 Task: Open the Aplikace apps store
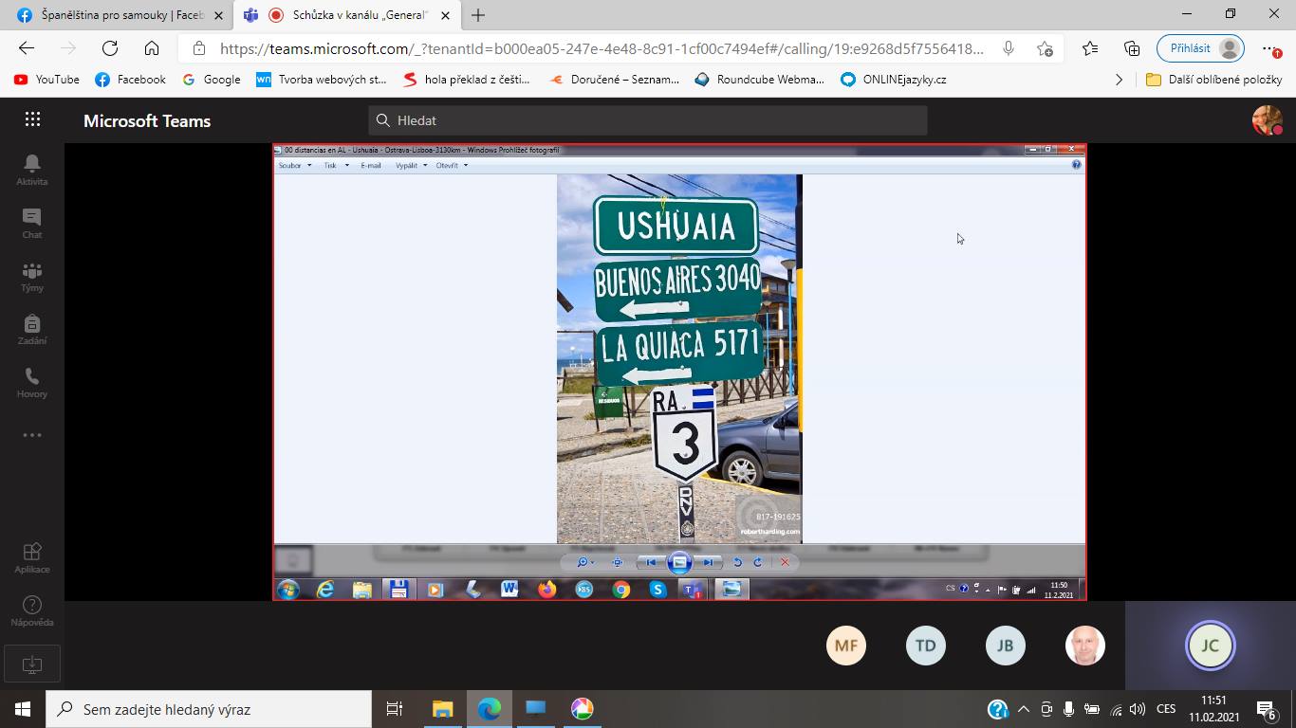point(31,557)
